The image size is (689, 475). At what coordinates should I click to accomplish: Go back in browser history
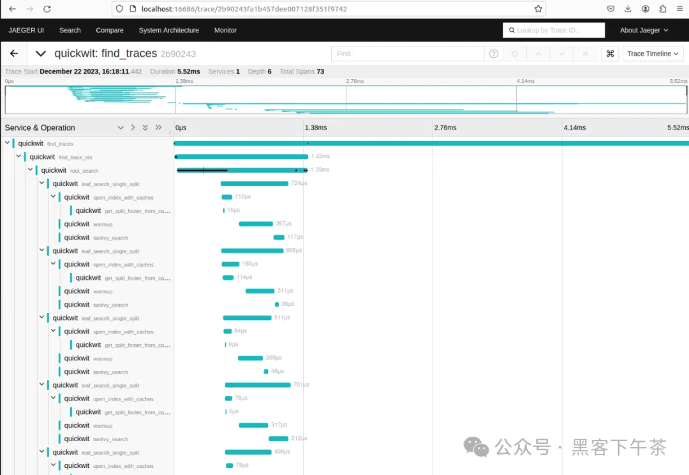(x=12, y=9)
